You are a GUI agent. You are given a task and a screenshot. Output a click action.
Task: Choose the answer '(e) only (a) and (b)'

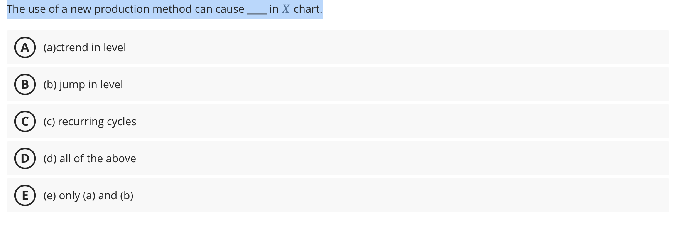[x=88, y=195]
